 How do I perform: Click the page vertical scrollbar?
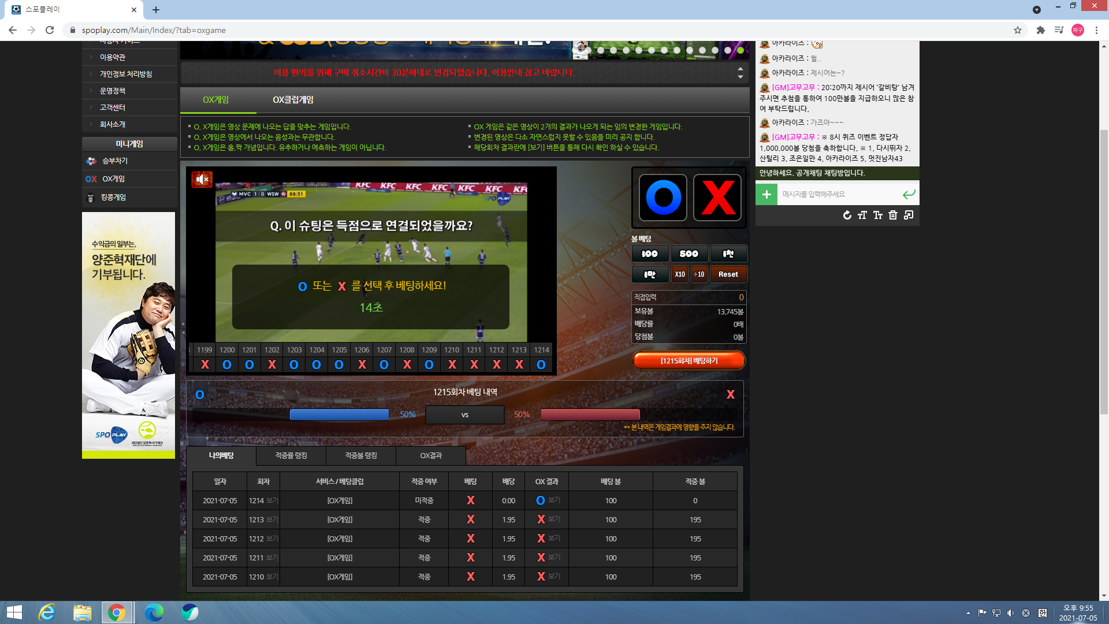point(1104,272)
